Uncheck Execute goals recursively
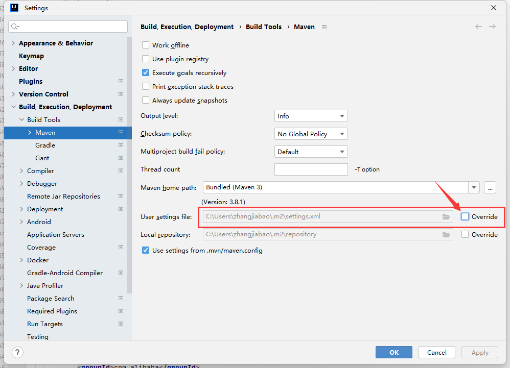Viewport: 510px width, 368px height. click(146, 73)
